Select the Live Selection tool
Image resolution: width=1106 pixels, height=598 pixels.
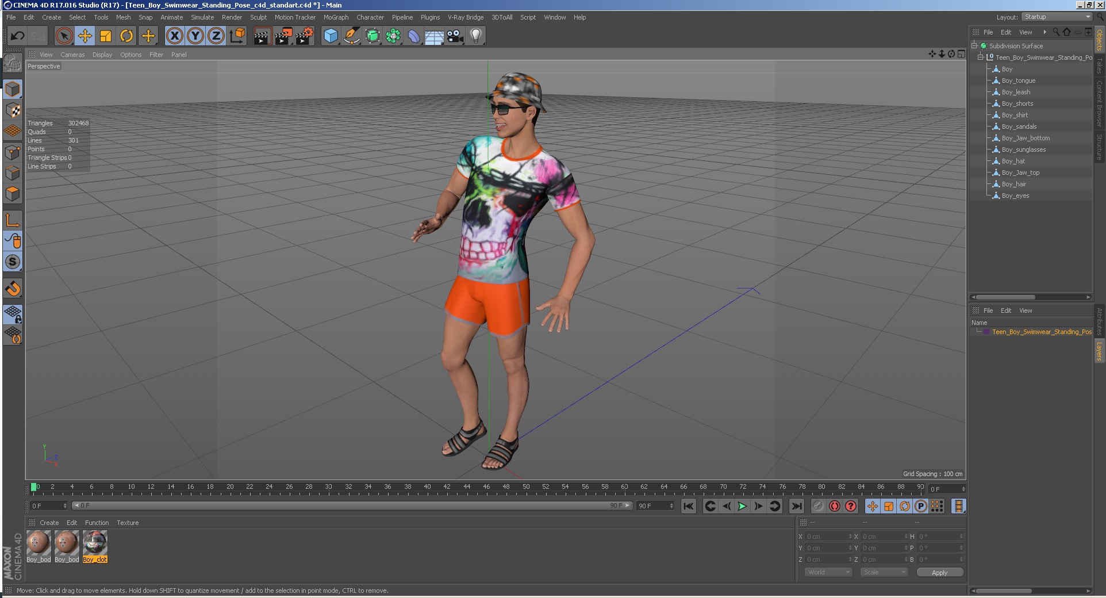[x=64, y=36]
